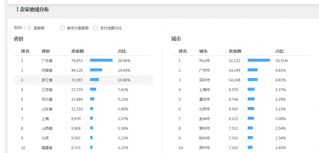Click the 河北省 province name

click(x=47, y=99)
